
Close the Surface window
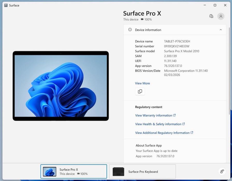(x=225, y=5)
